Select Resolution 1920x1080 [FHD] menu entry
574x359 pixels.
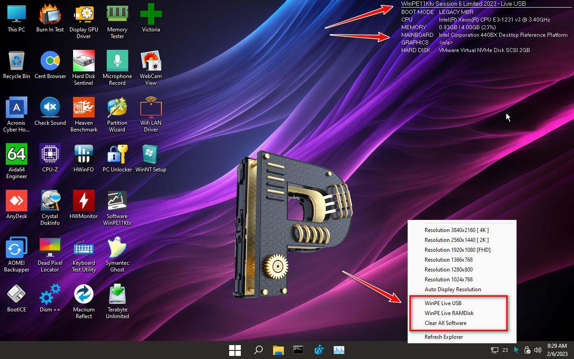457,250
